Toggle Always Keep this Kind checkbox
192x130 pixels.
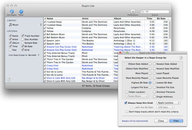click(126, 103)
